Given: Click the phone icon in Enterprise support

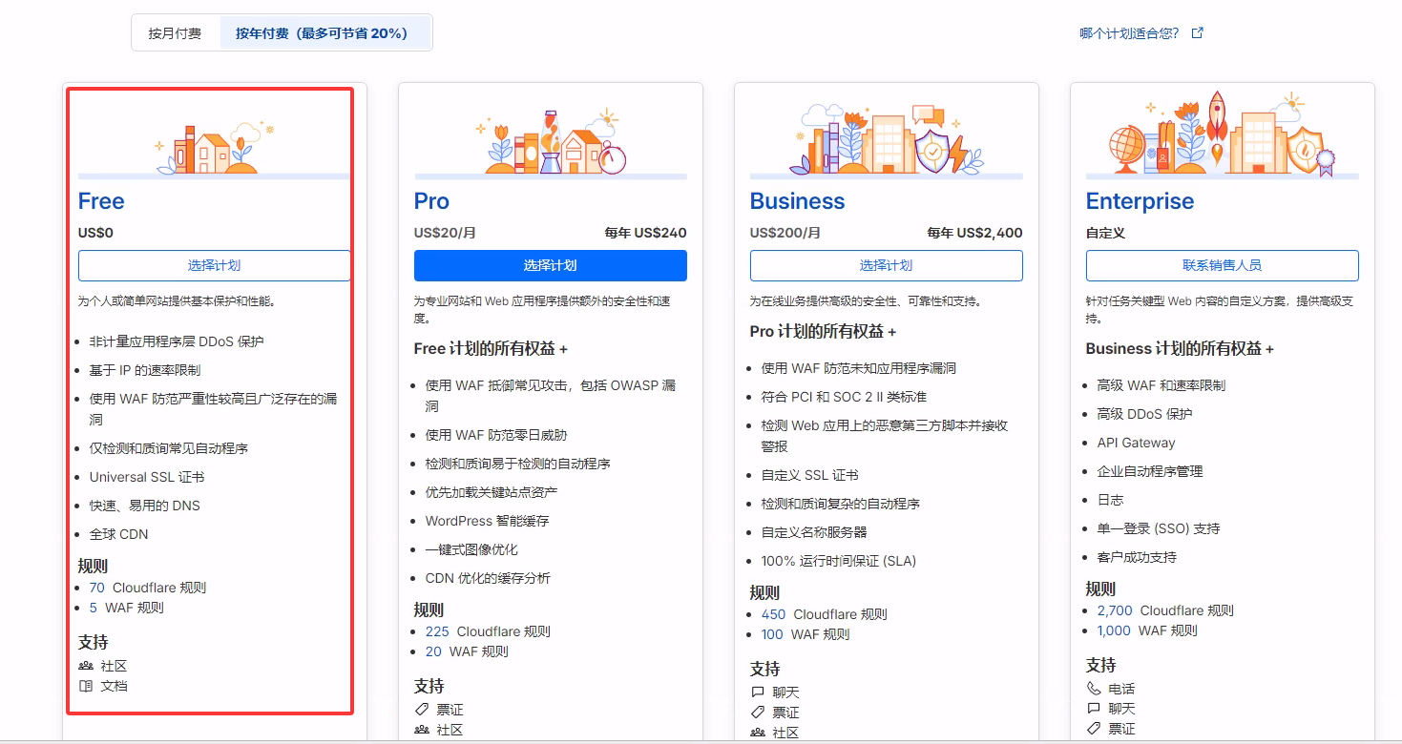Looking at the screenshot, I should pyautogui.click(x=1094, y=689).
